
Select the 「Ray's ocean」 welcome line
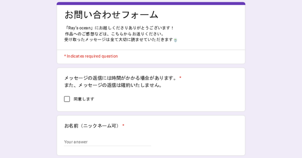(119, 28)
